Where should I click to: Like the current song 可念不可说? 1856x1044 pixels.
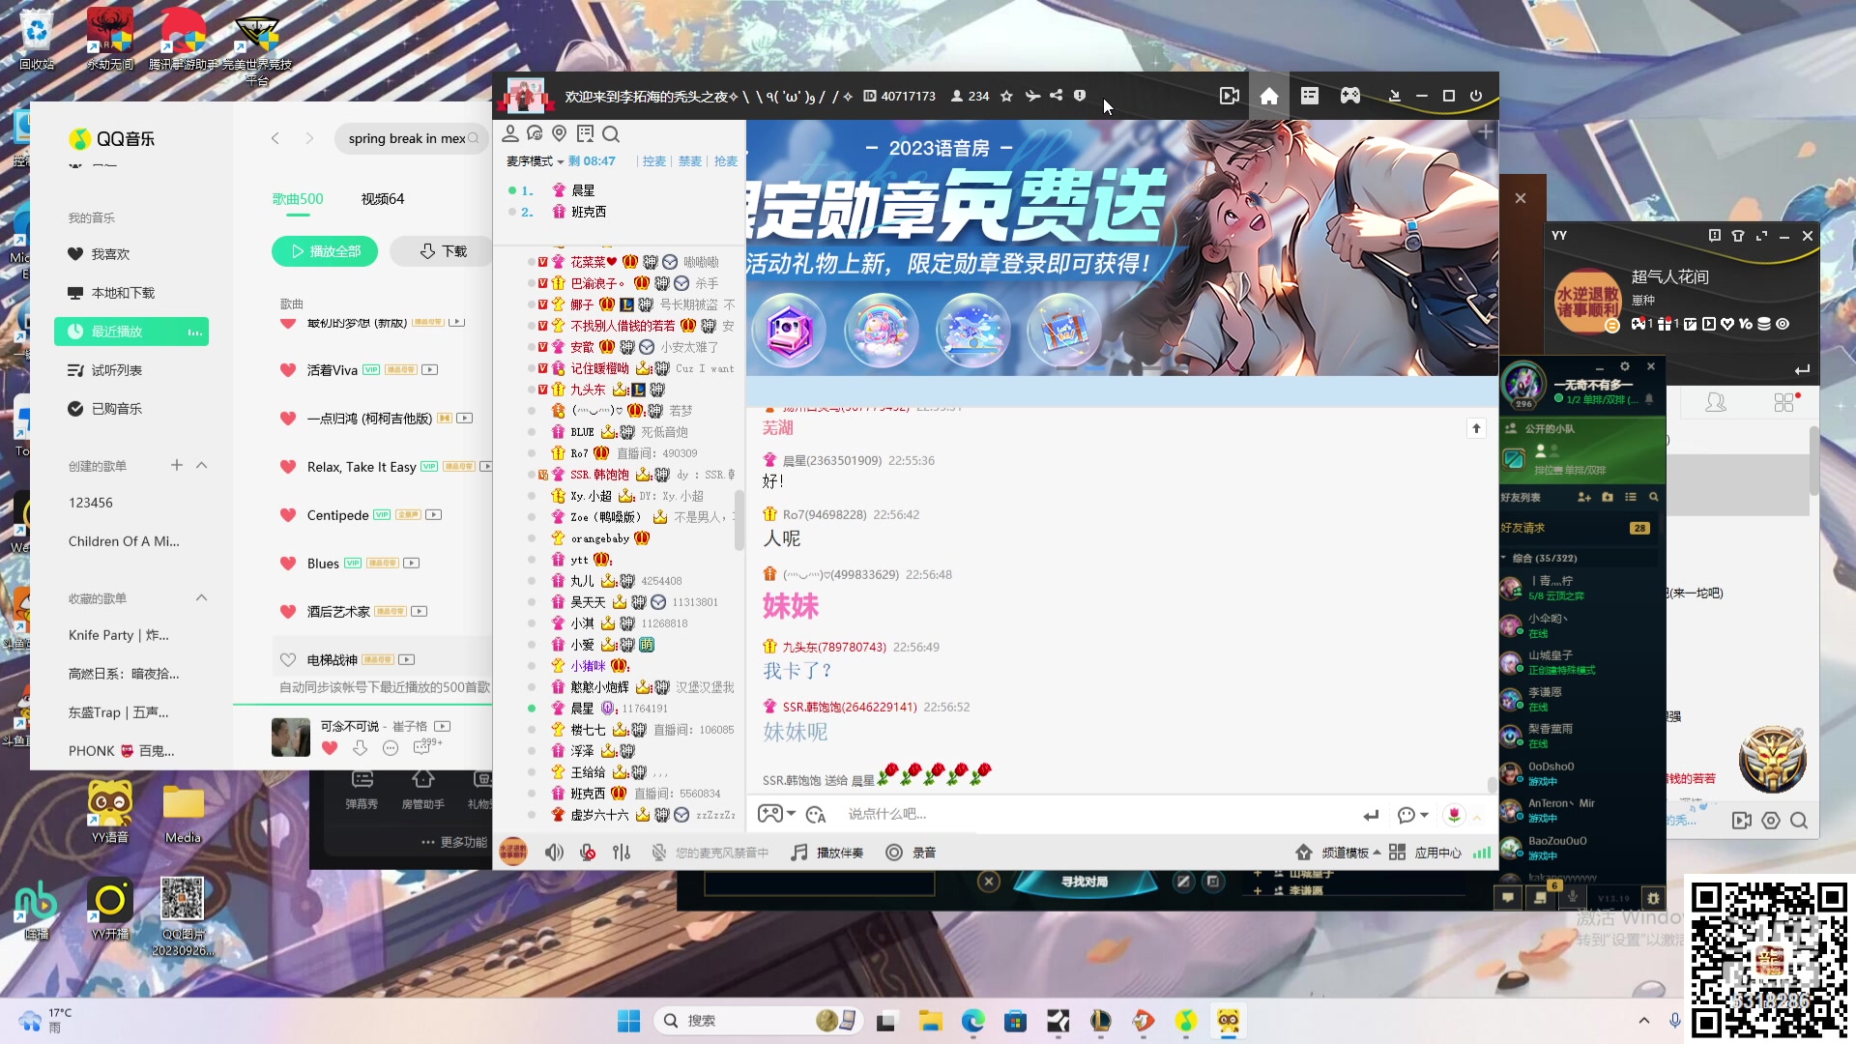(330, 748)
